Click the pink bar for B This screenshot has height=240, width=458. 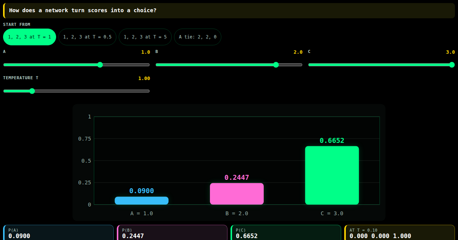tap(237, 194)
